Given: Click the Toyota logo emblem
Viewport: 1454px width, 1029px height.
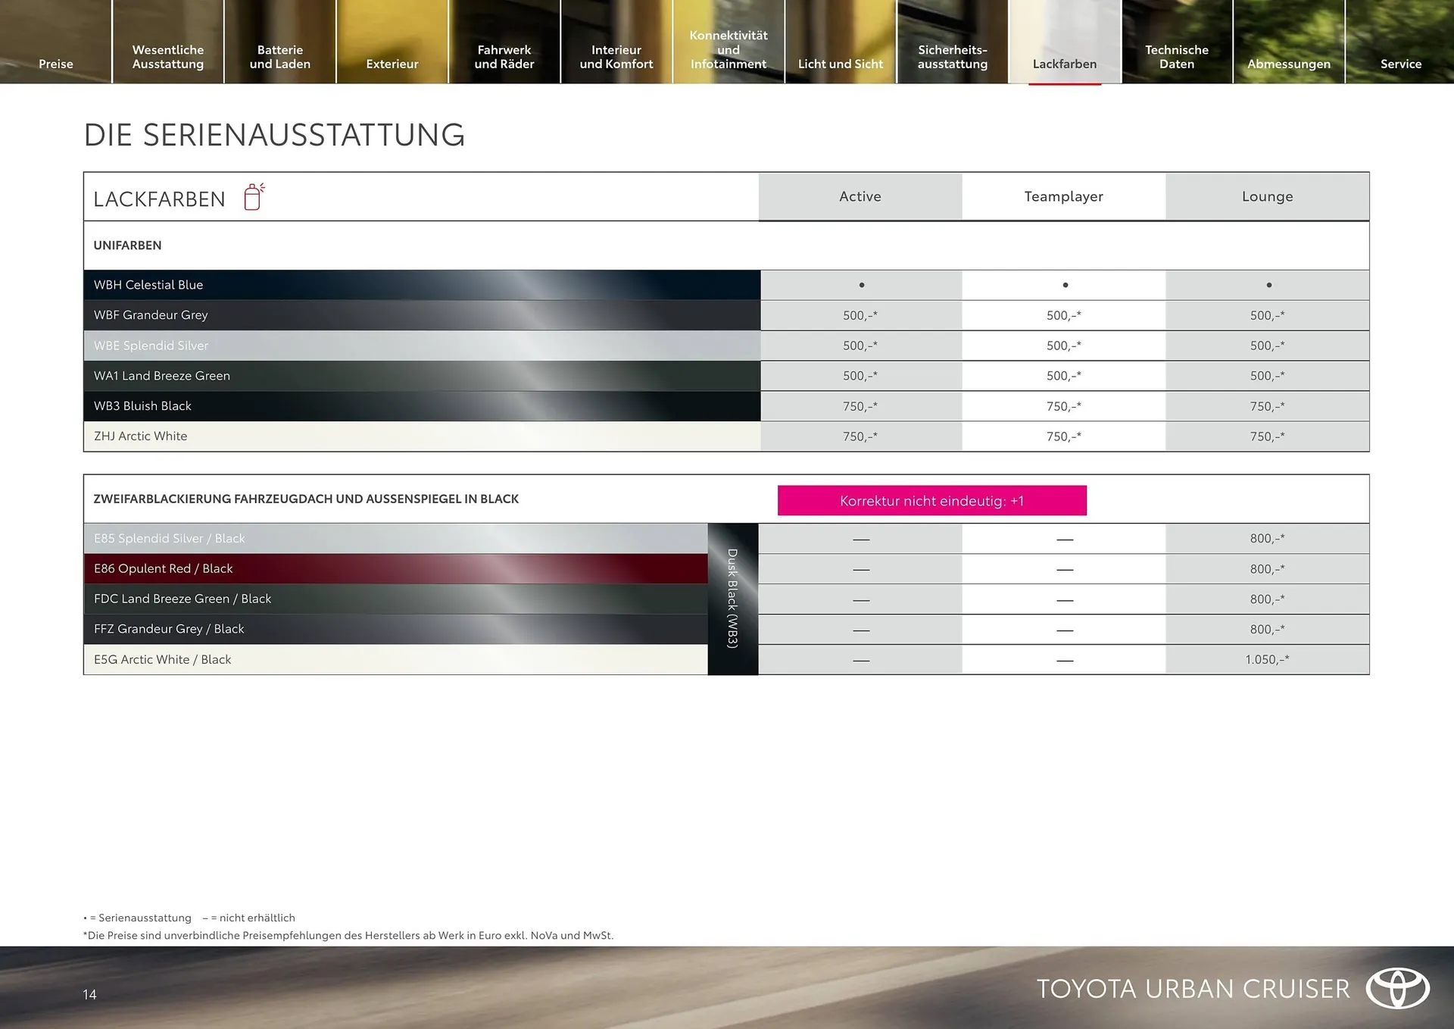Looking at the screenshot, I should click(x=1397, y=988).
